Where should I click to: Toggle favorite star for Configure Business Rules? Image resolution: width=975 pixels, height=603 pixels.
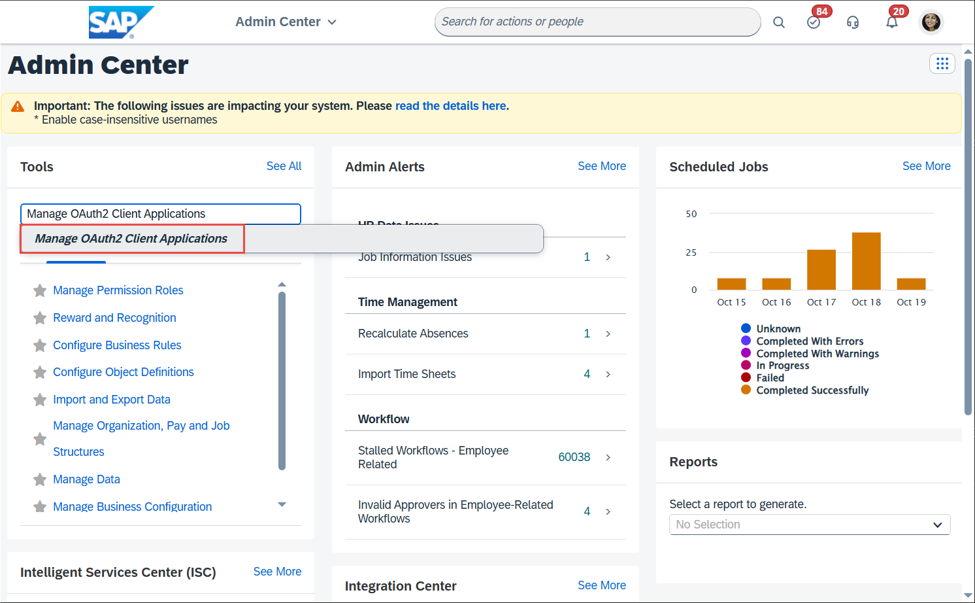pyautogui.click(x=40, y=345)
